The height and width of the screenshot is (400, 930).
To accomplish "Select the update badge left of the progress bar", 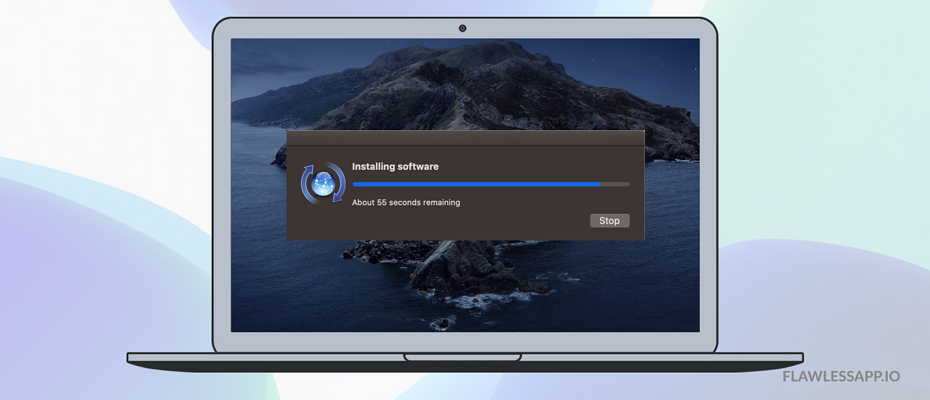I will [324, 183].
